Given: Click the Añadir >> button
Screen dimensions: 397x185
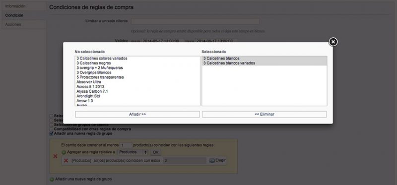Looking at the screenshot, I should point(137,115).
